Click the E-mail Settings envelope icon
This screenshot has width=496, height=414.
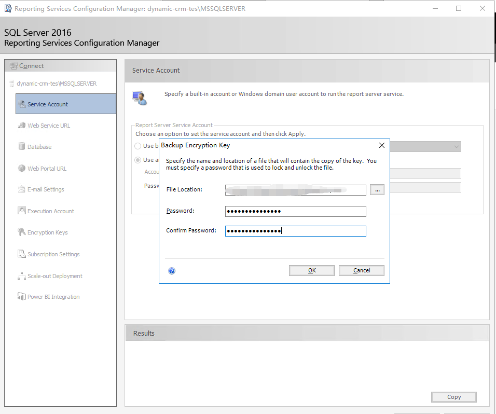21,189
